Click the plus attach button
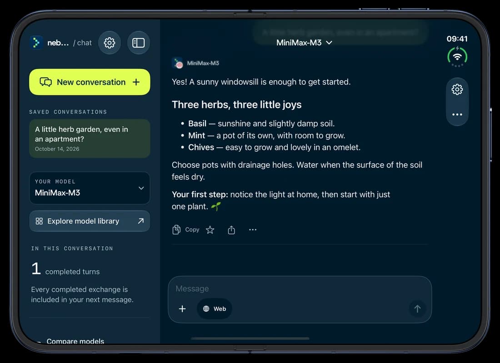The width and height of the screenshot is (500, 363). click(182, 308)
